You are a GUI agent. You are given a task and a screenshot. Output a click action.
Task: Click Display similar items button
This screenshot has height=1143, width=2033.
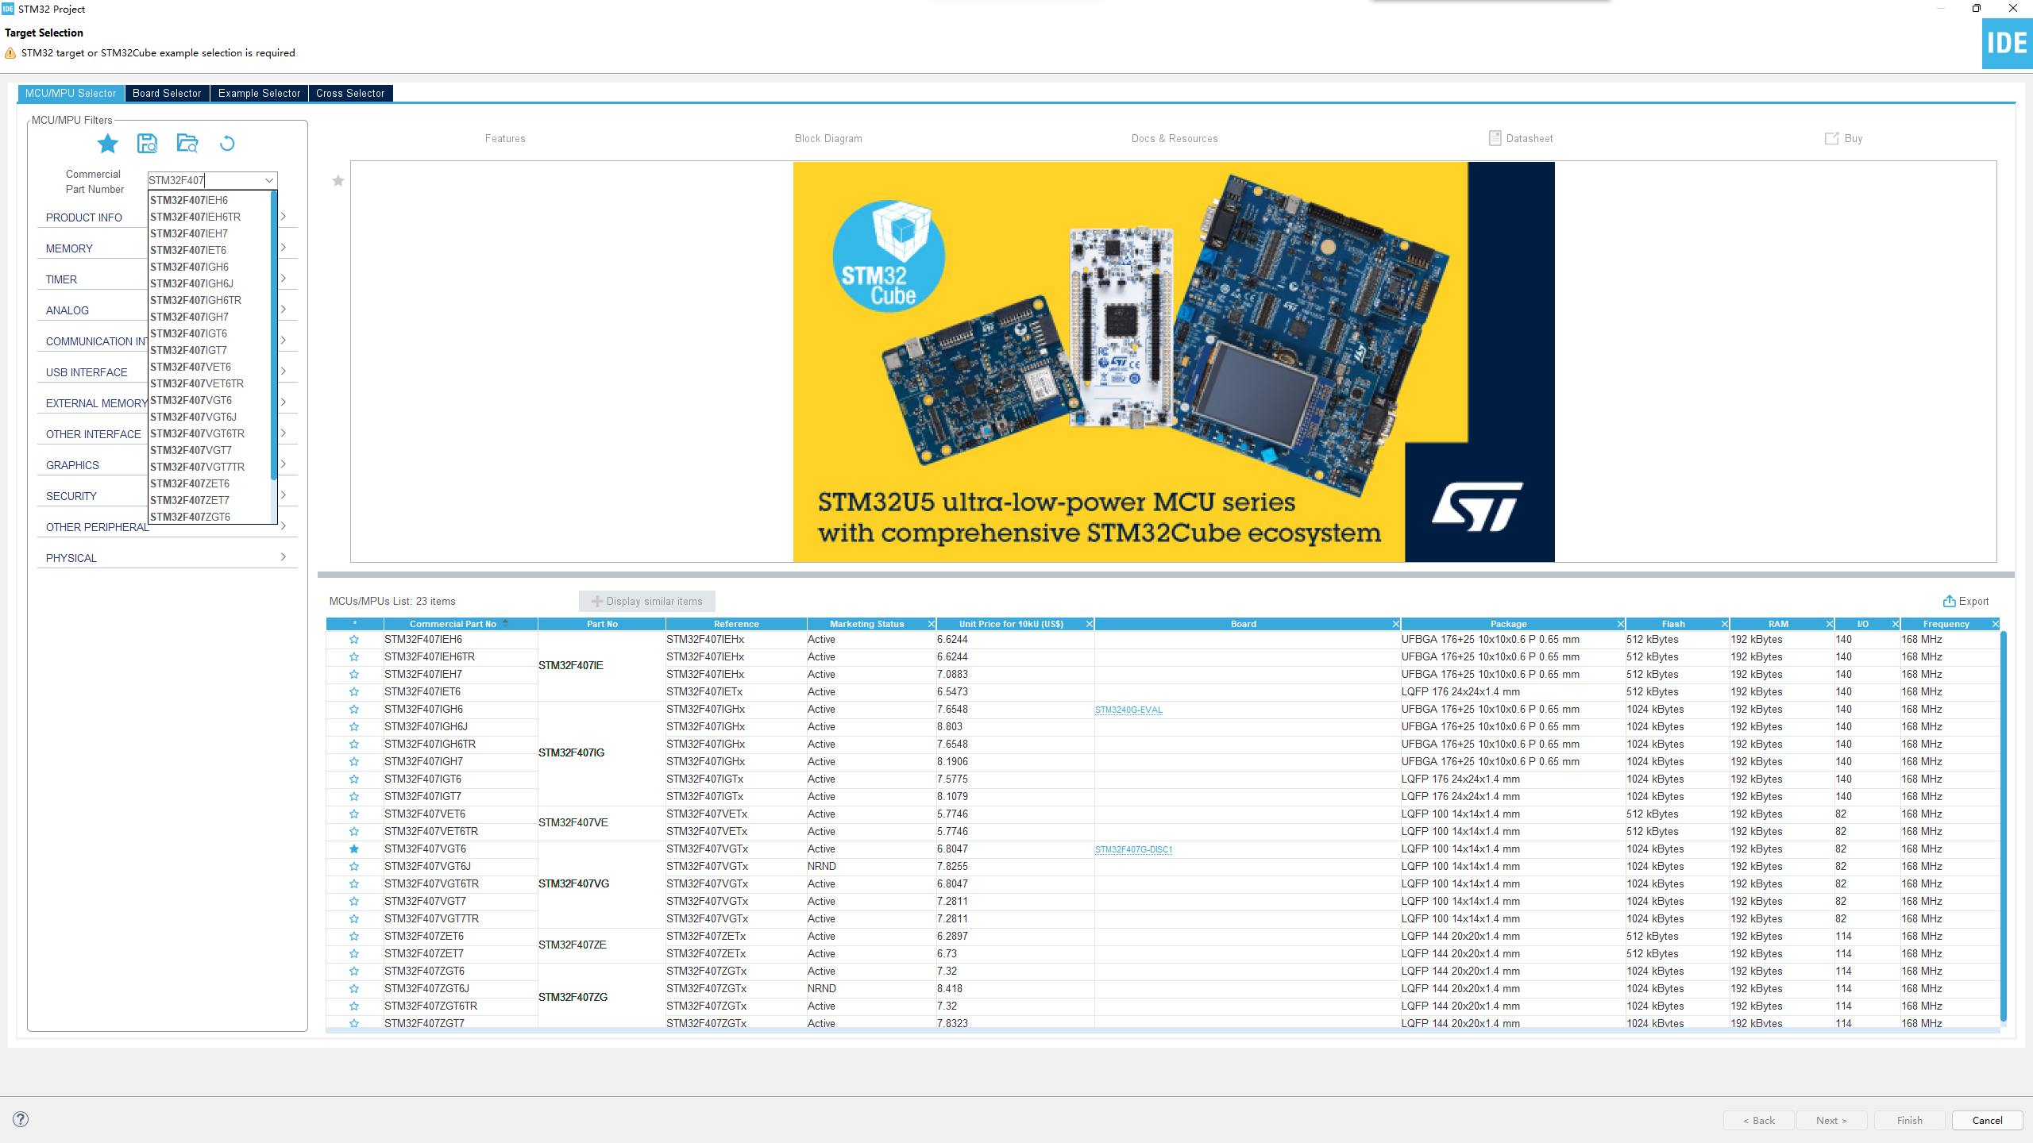pos(647,601)
